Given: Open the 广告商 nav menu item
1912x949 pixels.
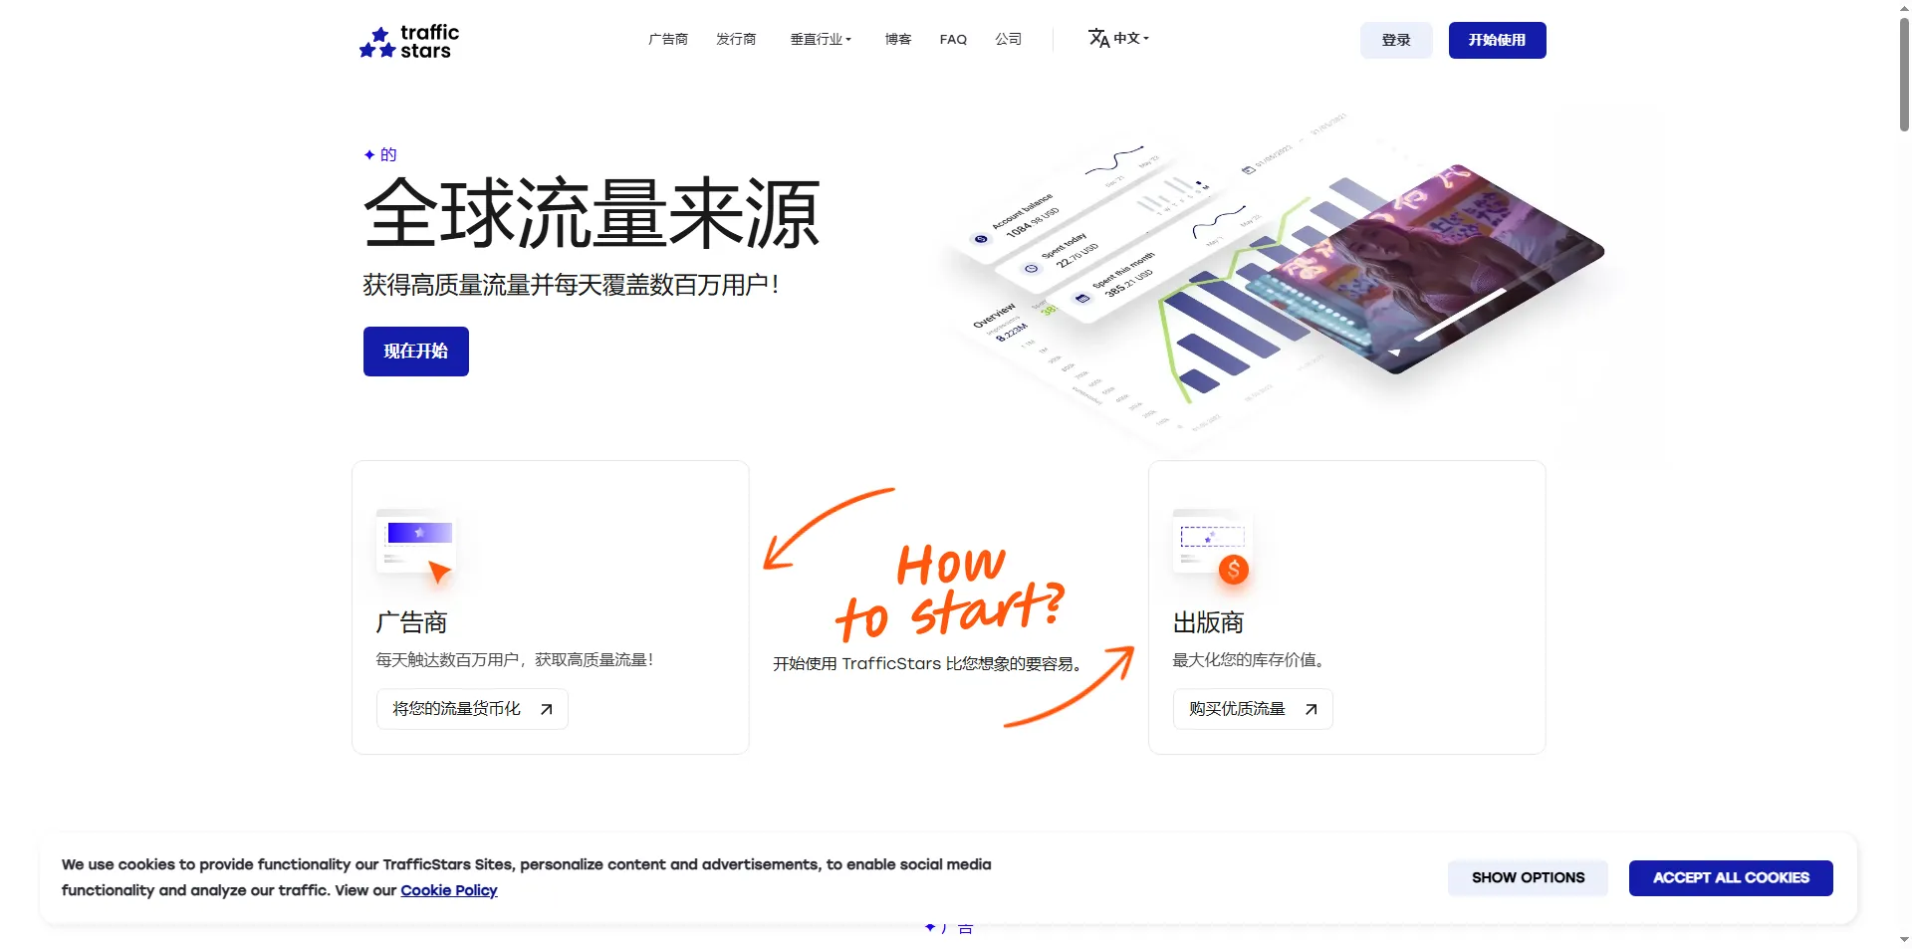Looking at the screenshot, I should tap(668, 39).
